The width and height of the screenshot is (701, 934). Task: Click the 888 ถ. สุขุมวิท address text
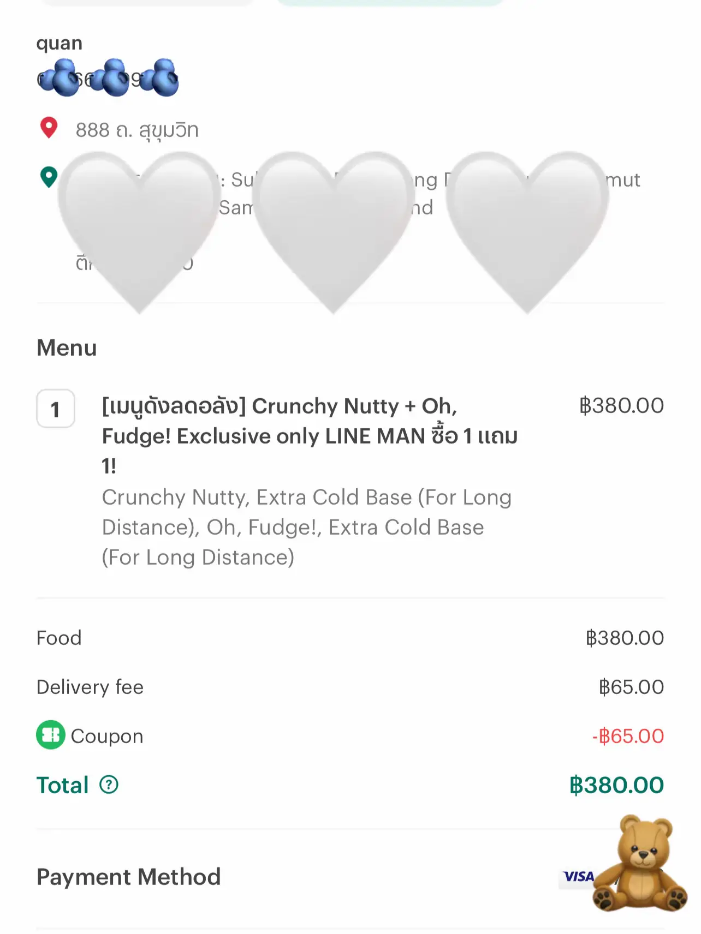(x=137, y=130)
